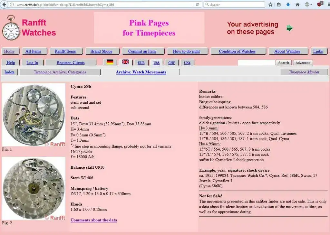
Task: Select EUR currency
Action: coord(141,63)
